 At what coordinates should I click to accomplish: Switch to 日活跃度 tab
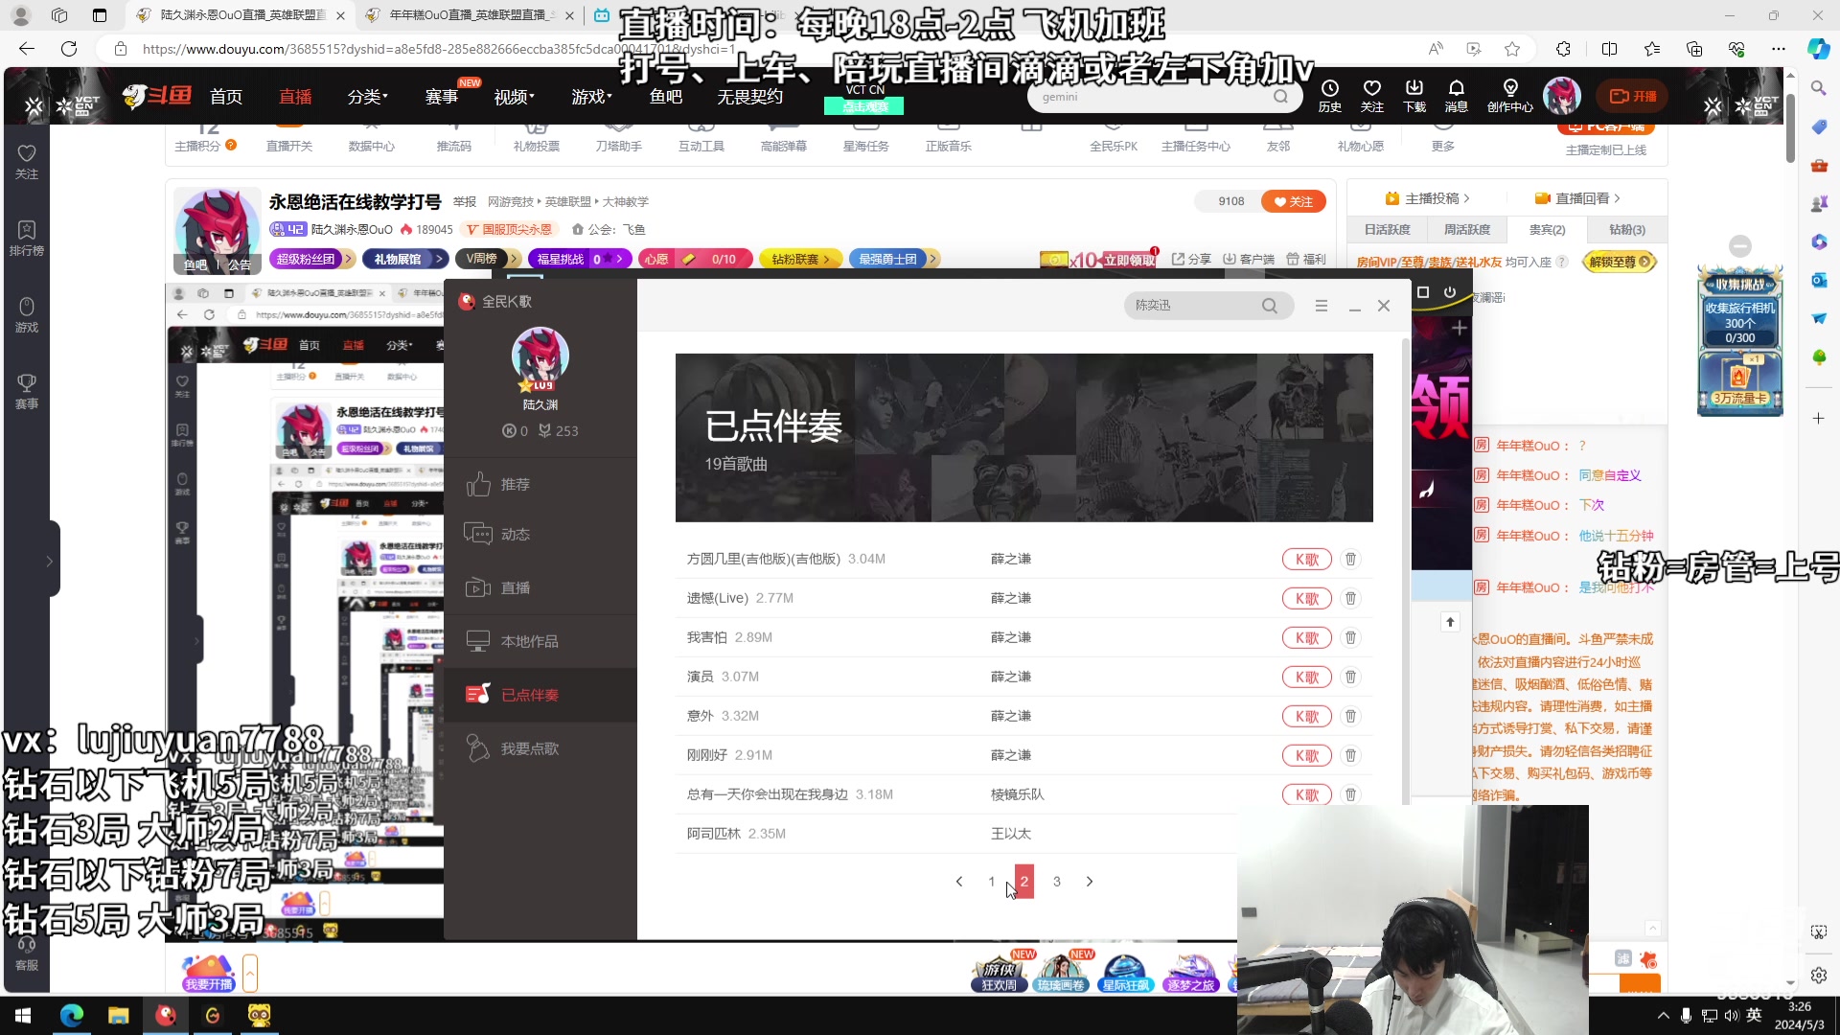tap(1387, 230)
